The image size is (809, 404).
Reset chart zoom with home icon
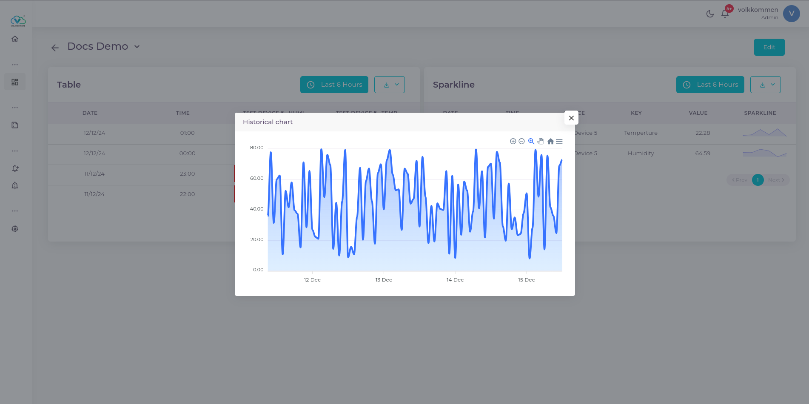click(x=550, y=141)
